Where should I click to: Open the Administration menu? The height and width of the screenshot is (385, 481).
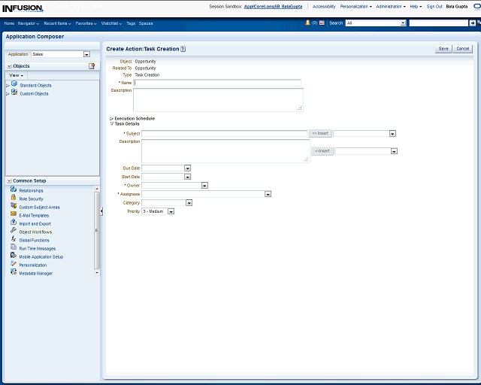(390, 6)
